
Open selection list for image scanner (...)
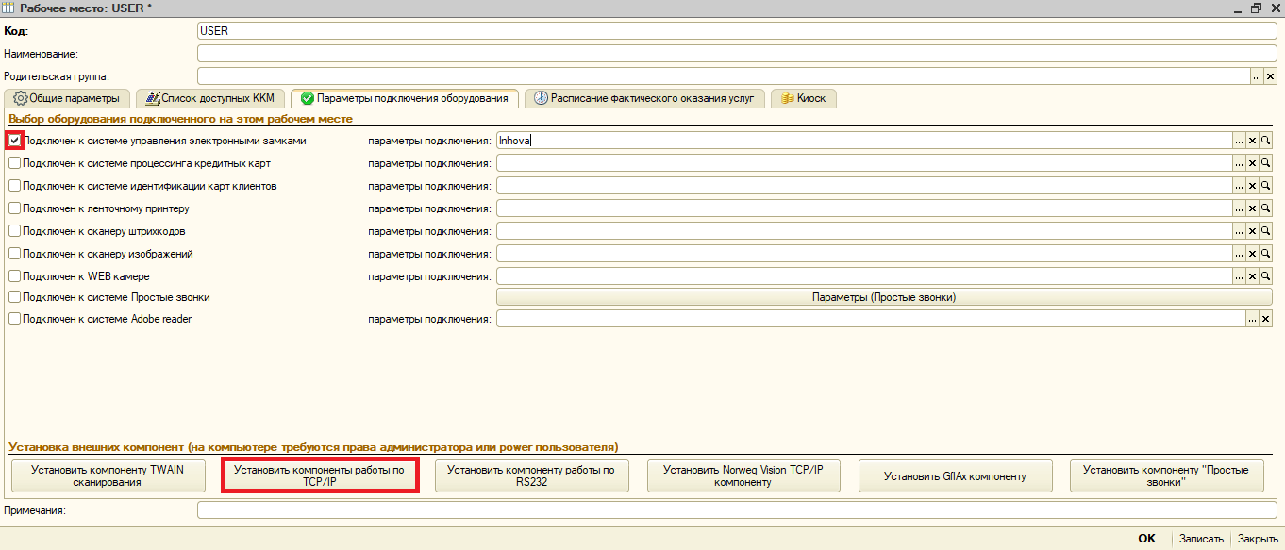point(1240,254)
